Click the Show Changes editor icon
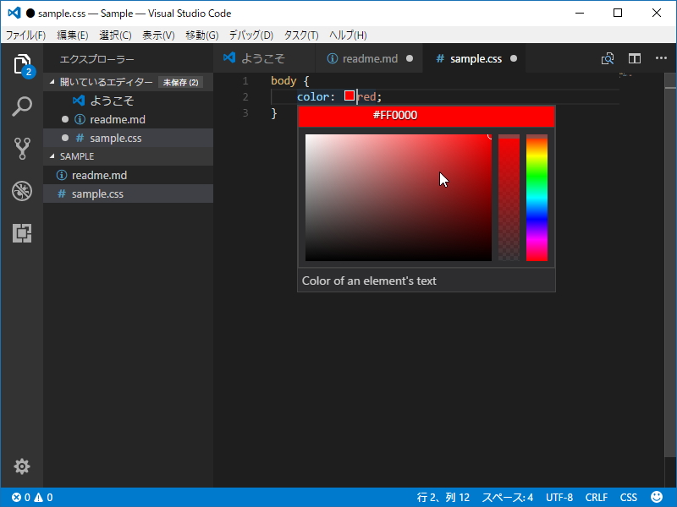 [608, 58]
